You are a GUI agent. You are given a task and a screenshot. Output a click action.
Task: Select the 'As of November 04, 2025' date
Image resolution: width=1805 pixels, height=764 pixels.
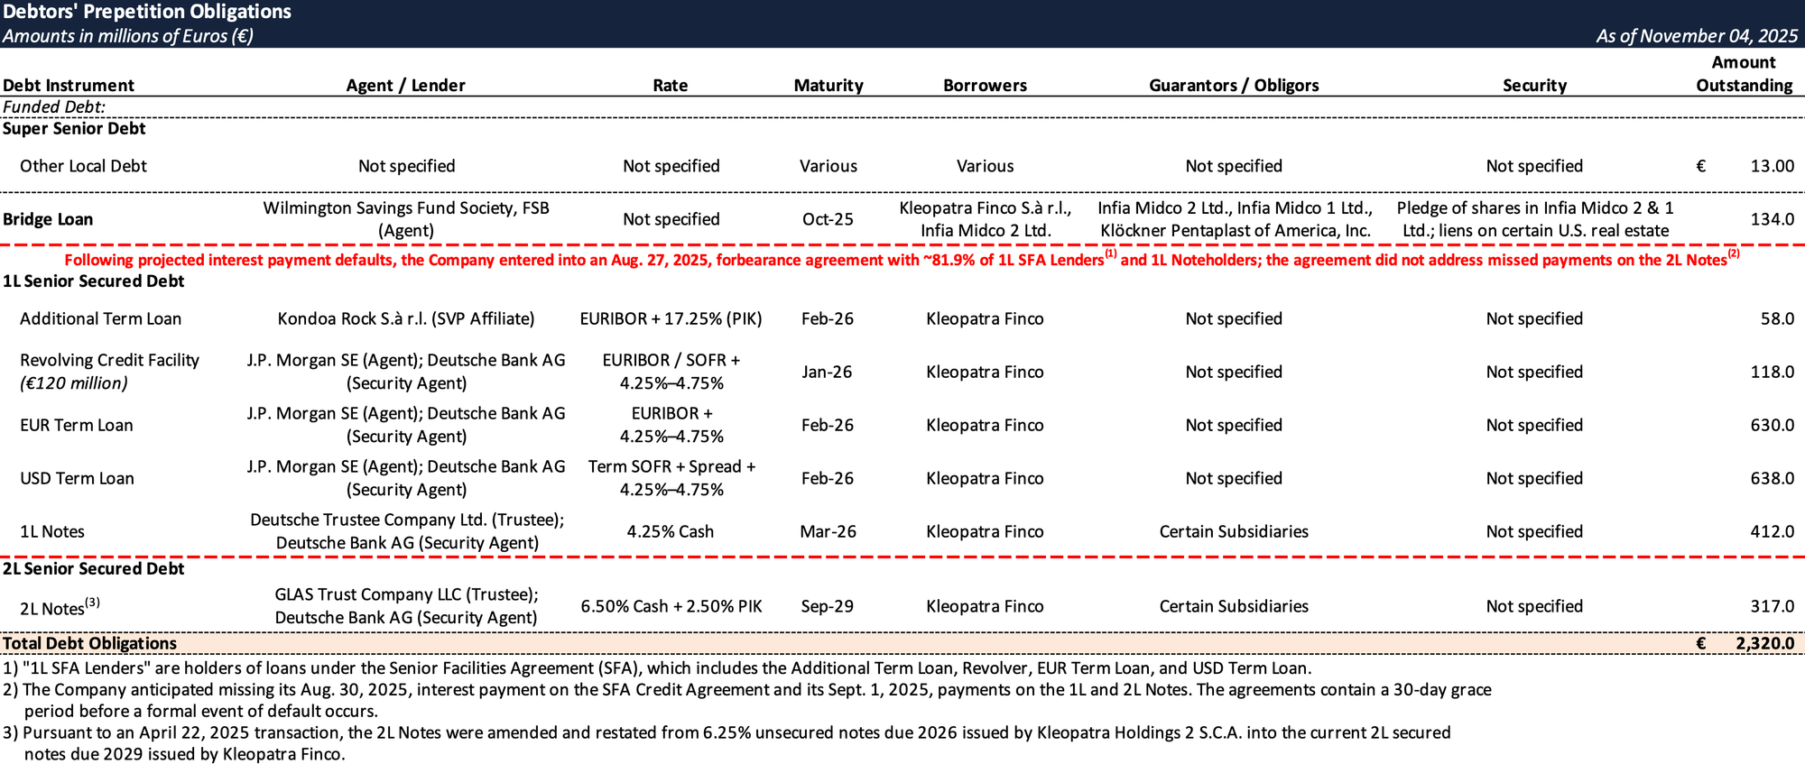pos(1696,36)
